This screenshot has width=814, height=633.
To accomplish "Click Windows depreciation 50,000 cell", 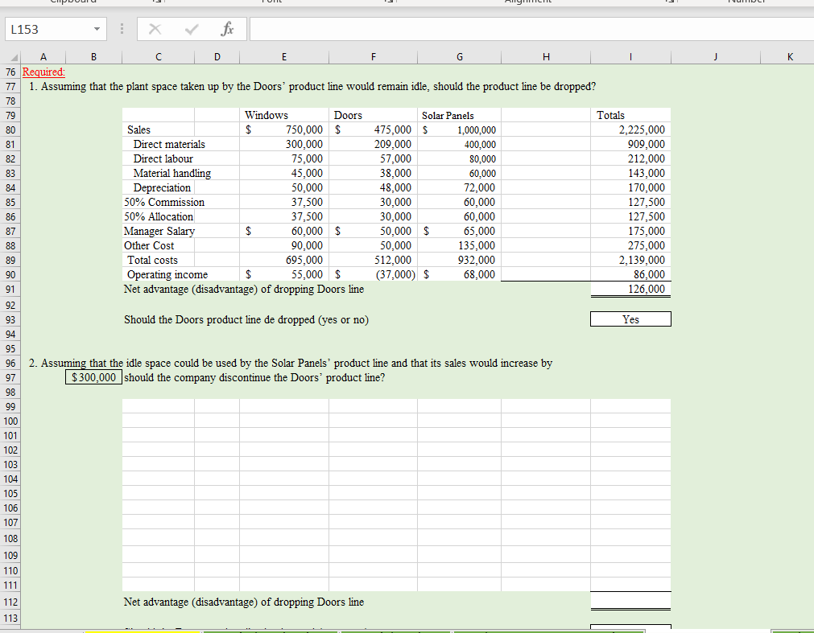I will [284, 188].
